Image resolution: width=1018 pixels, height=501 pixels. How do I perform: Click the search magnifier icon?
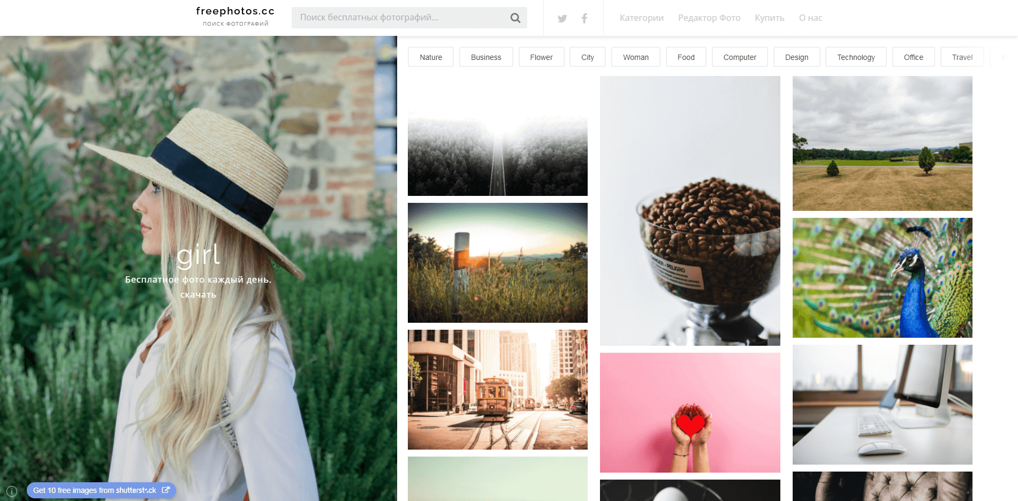pos(515,18)
